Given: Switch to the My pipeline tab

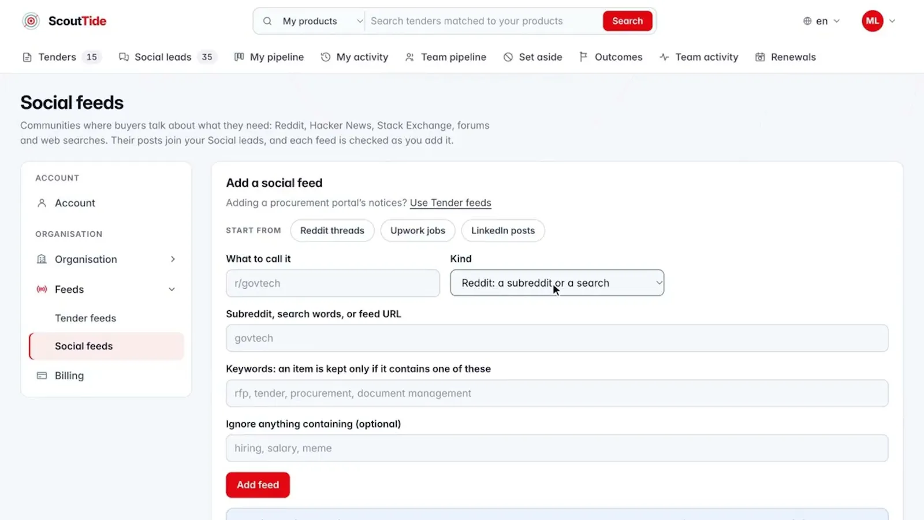Looking at the screenshot, I should (x=269, y=57).
